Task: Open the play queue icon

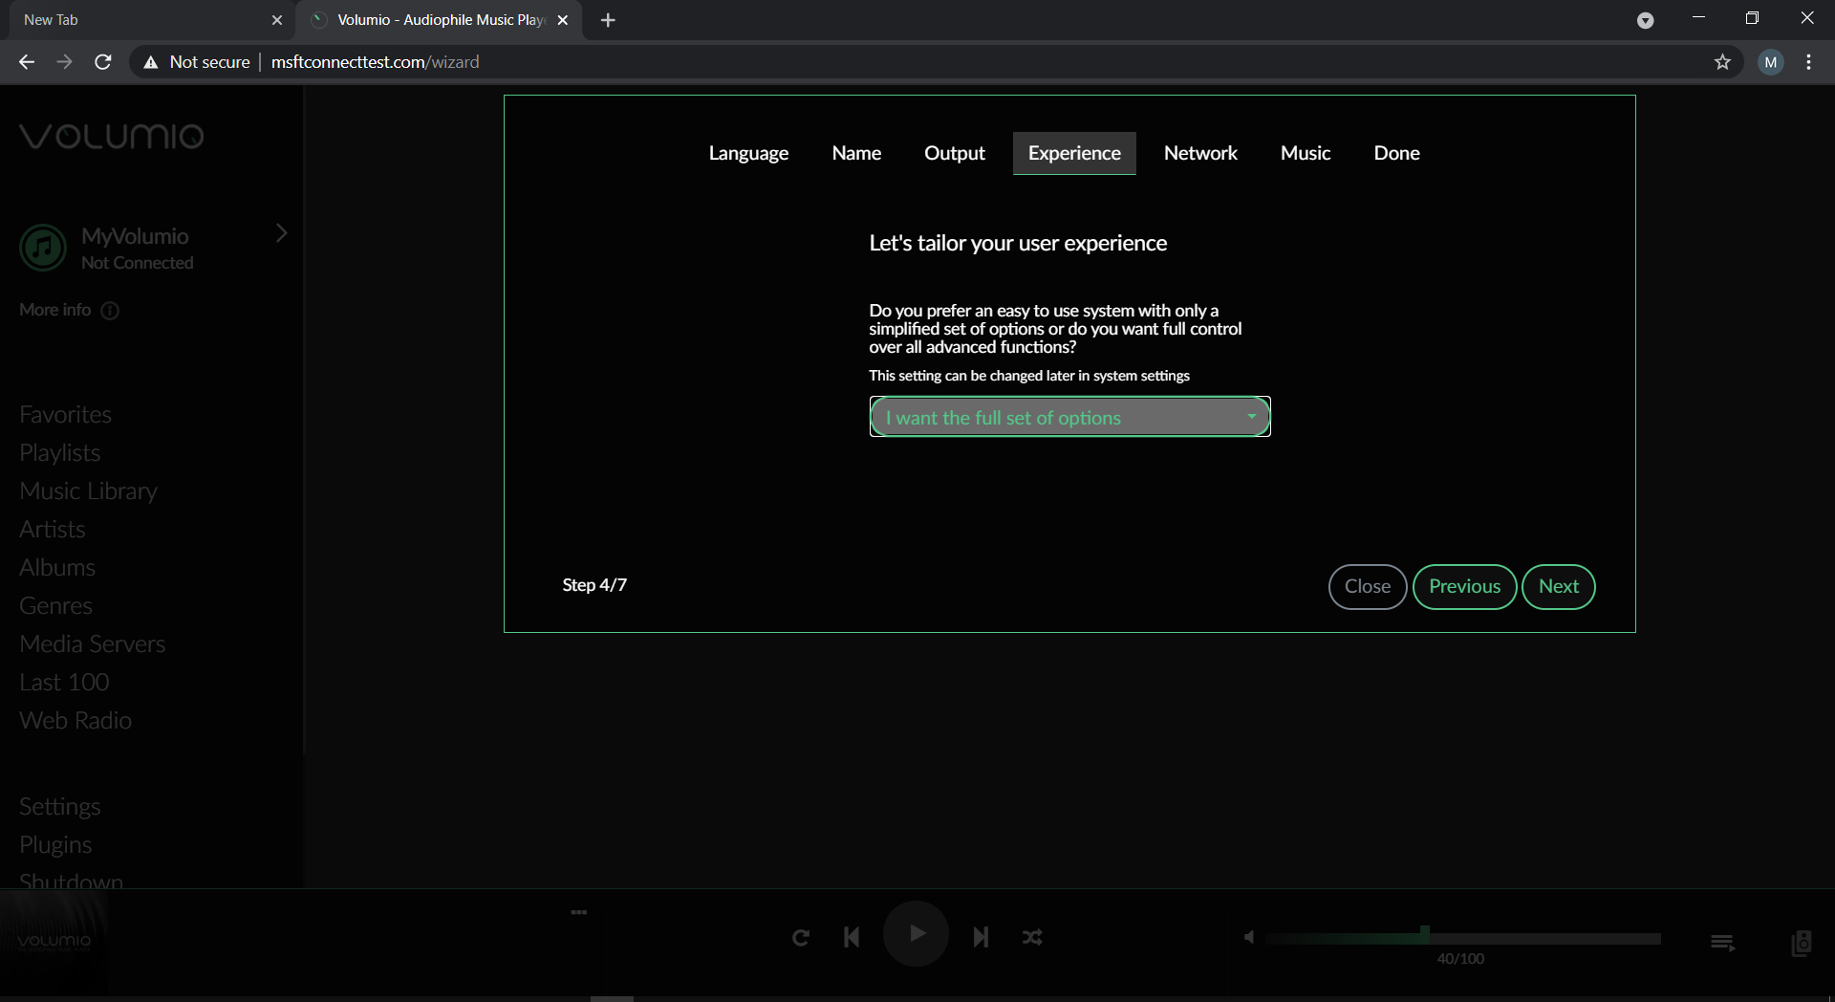Action: click(1722, 943)
